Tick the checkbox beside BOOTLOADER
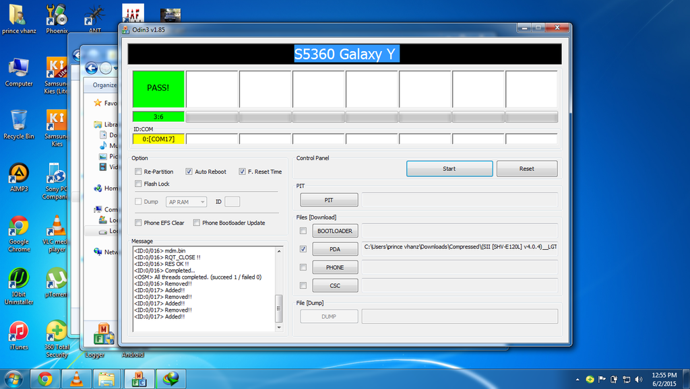The width and height of the screenshot is (690, 389). click(x=303, y=231)
